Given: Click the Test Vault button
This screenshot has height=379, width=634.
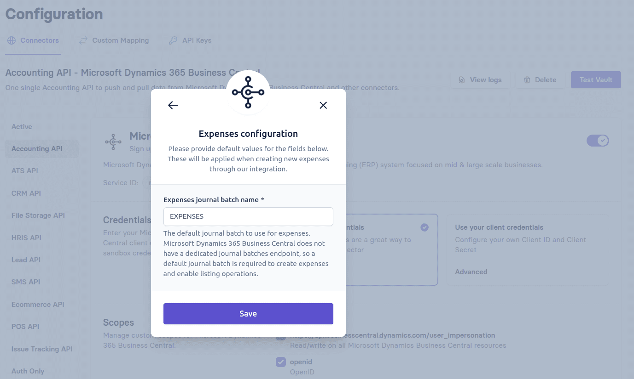Looking at the screenshot, I should (x=596, y=79).
